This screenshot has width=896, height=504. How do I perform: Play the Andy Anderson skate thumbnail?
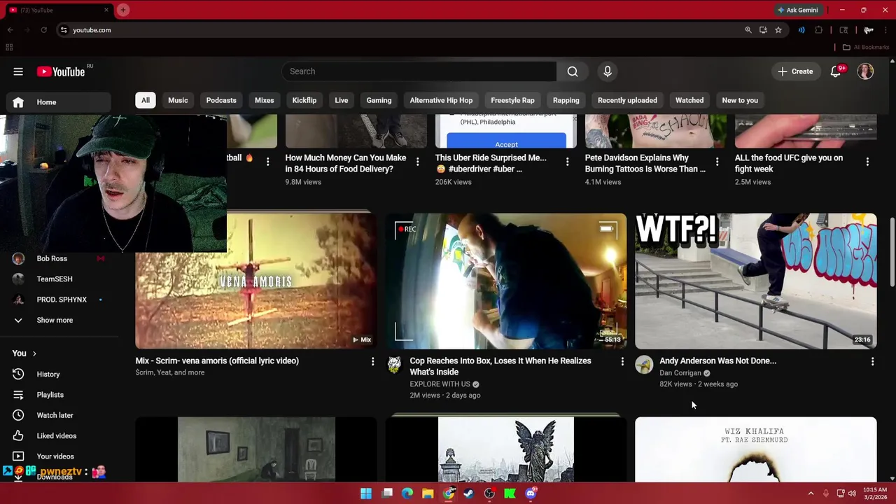tap(755, 281)
